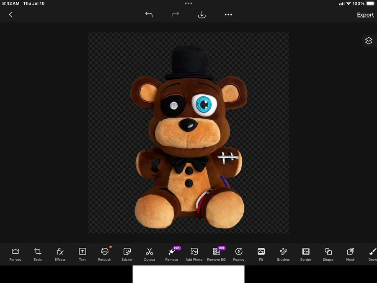The height and width of the screenshot is (283, 377).
Task: Tap the teddy bear image on canvas
Action: tap(189, 137)
